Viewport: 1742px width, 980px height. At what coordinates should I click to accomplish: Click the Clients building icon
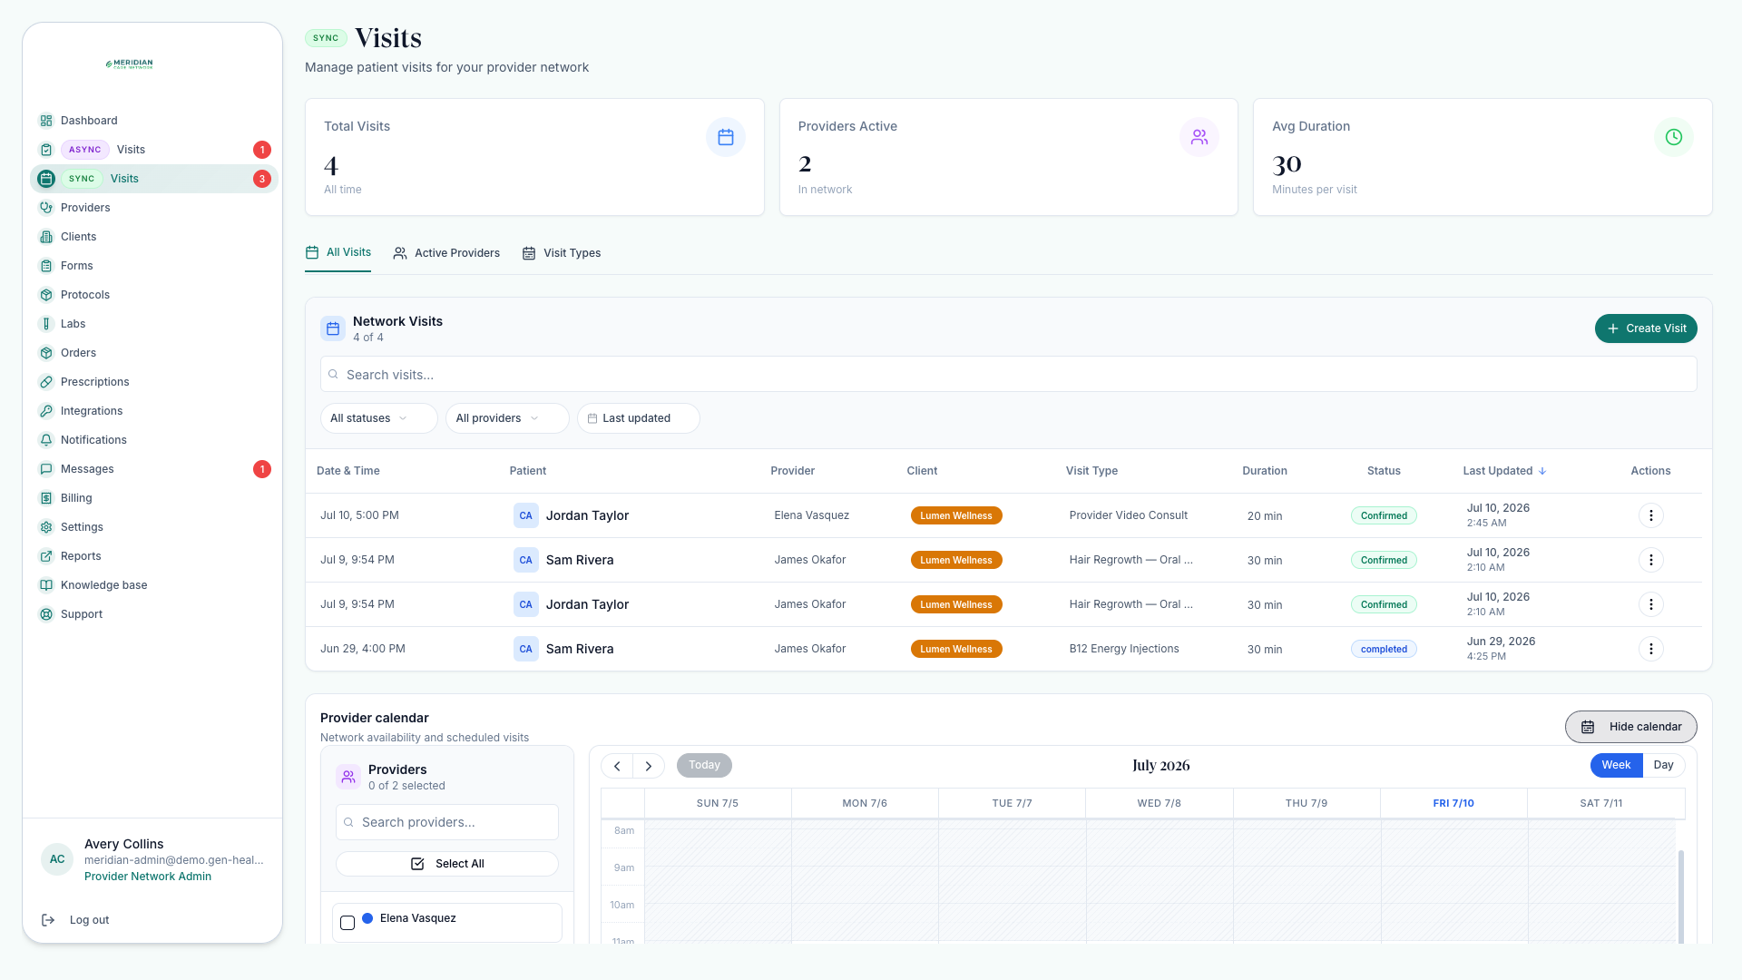coord(46,237)
